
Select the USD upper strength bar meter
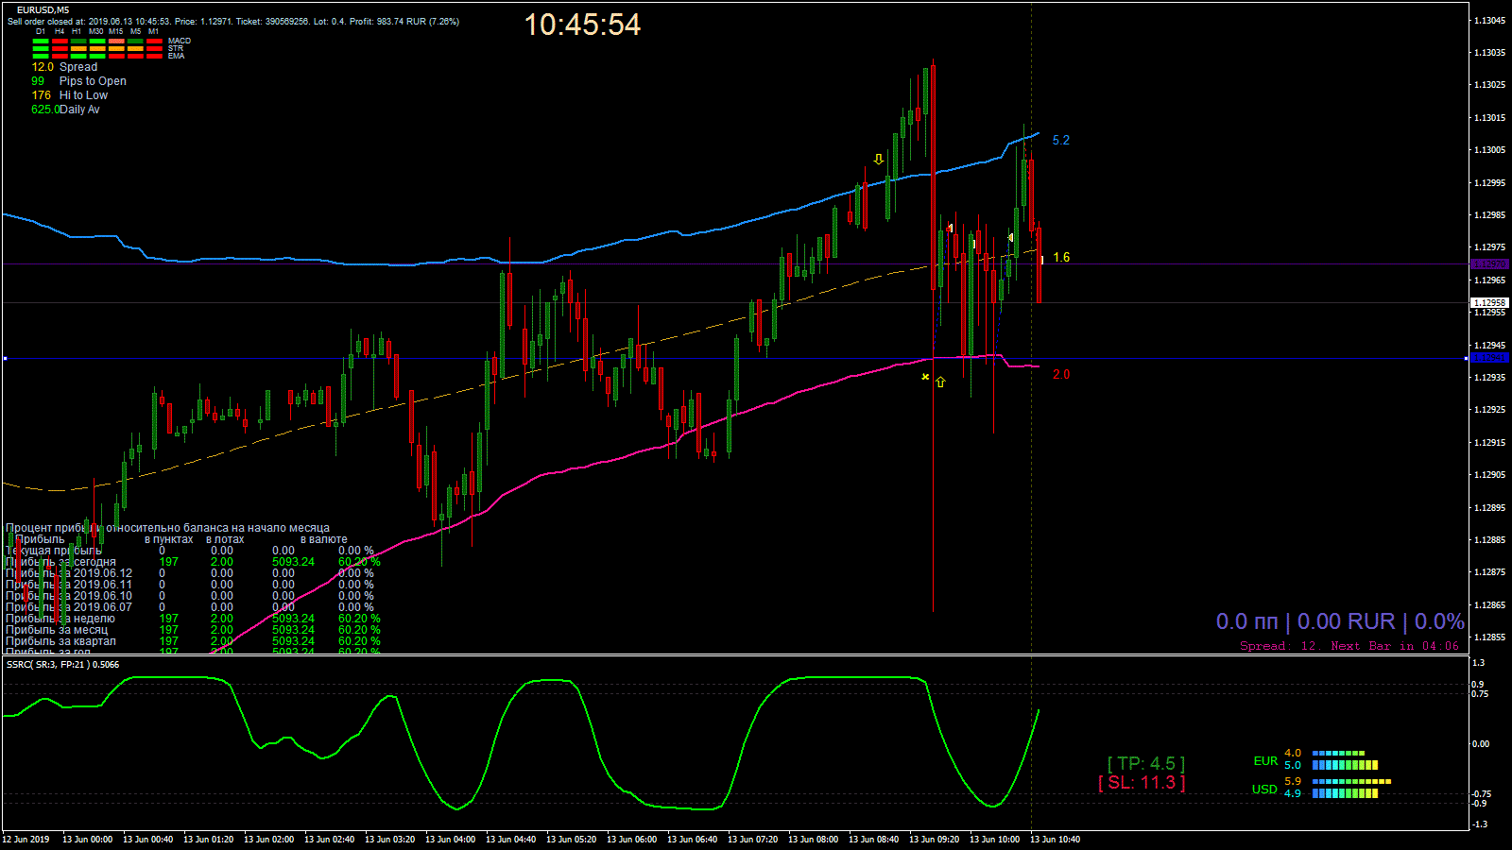(x=1351, y=782)
